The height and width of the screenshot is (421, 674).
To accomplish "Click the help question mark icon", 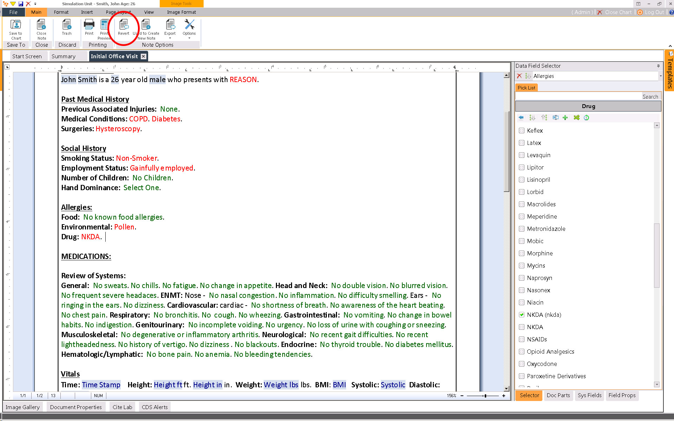I will (671, 12).
